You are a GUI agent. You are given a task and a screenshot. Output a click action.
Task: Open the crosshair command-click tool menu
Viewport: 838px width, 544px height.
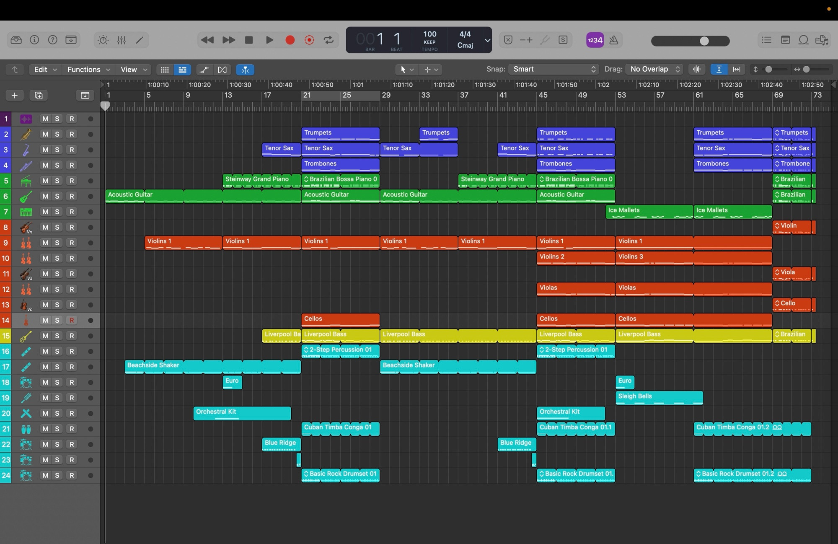[431, 70]
